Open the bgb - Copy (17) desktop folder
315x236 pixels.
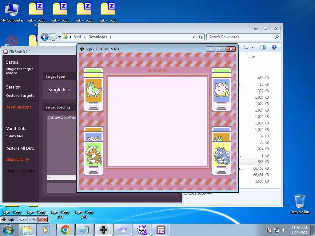[x=60, y=214]
